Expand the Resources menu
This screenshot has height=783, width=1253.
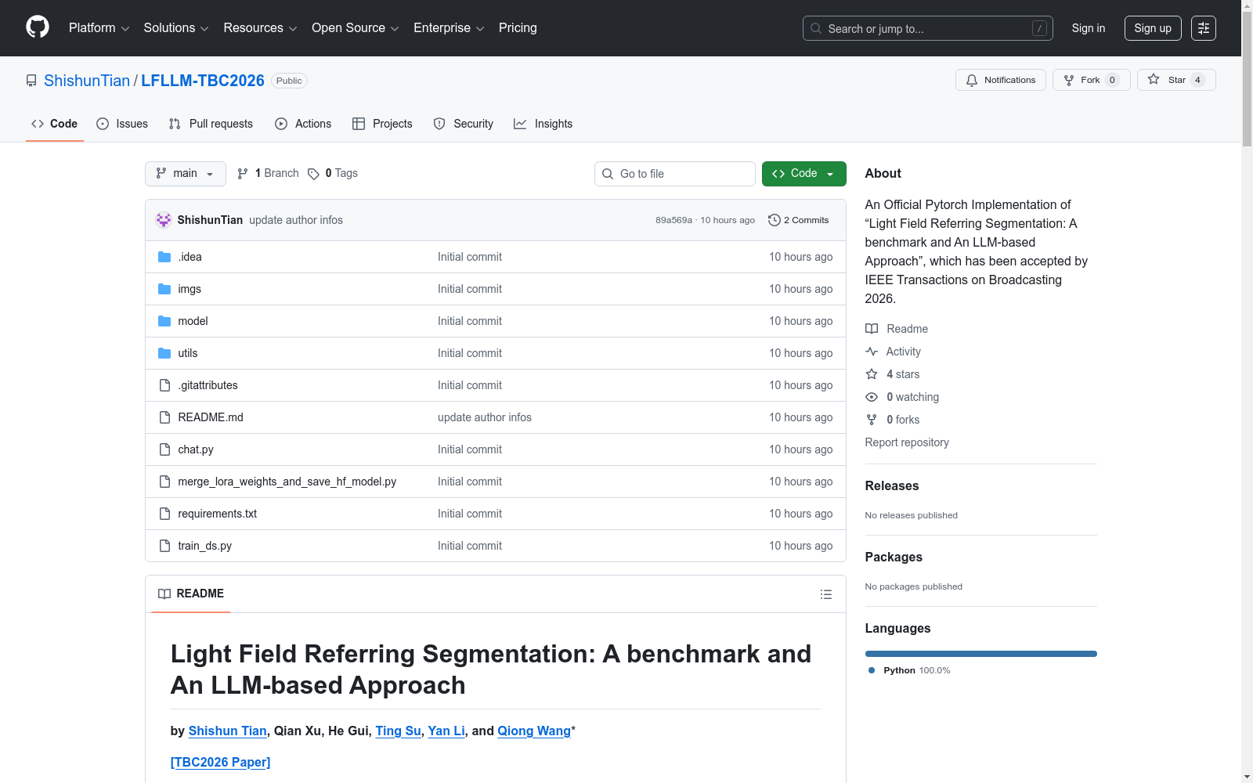[x=260, y=28]
